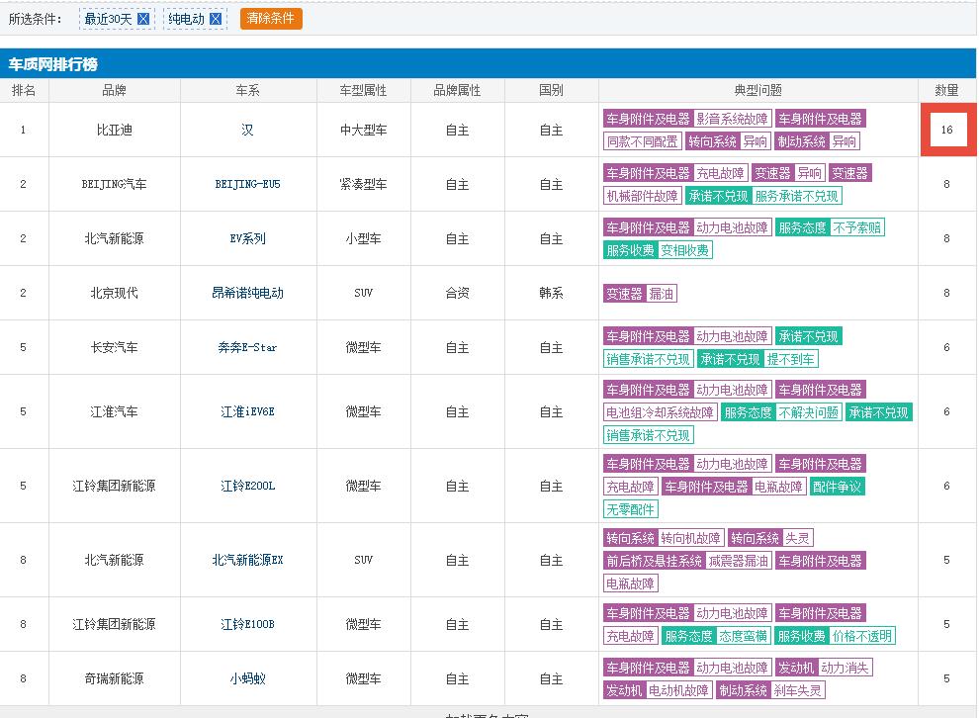The image size is (979, 718).
Task: Click the orange 清除条件 button
Action: [x=271, y=19]
